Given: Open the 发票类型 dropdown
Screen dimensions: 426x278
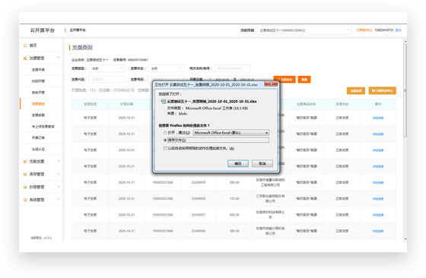Looking at the screenshot, I should click(x=106, y=68).
